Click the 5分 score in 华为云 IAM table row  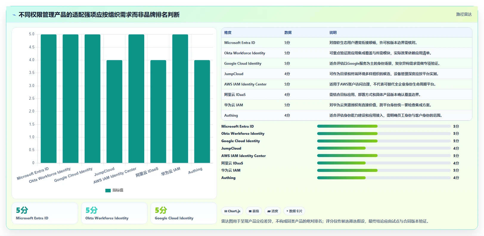tap(287, 105)
